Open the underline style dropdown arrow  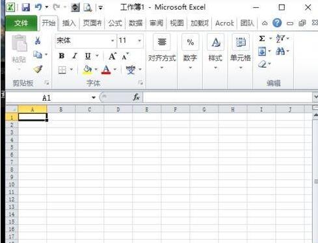click(x=97, y=56)
